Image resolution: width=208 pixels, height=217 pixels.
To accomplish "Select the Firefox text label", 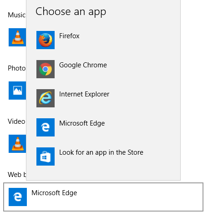I will click(69, 36).
